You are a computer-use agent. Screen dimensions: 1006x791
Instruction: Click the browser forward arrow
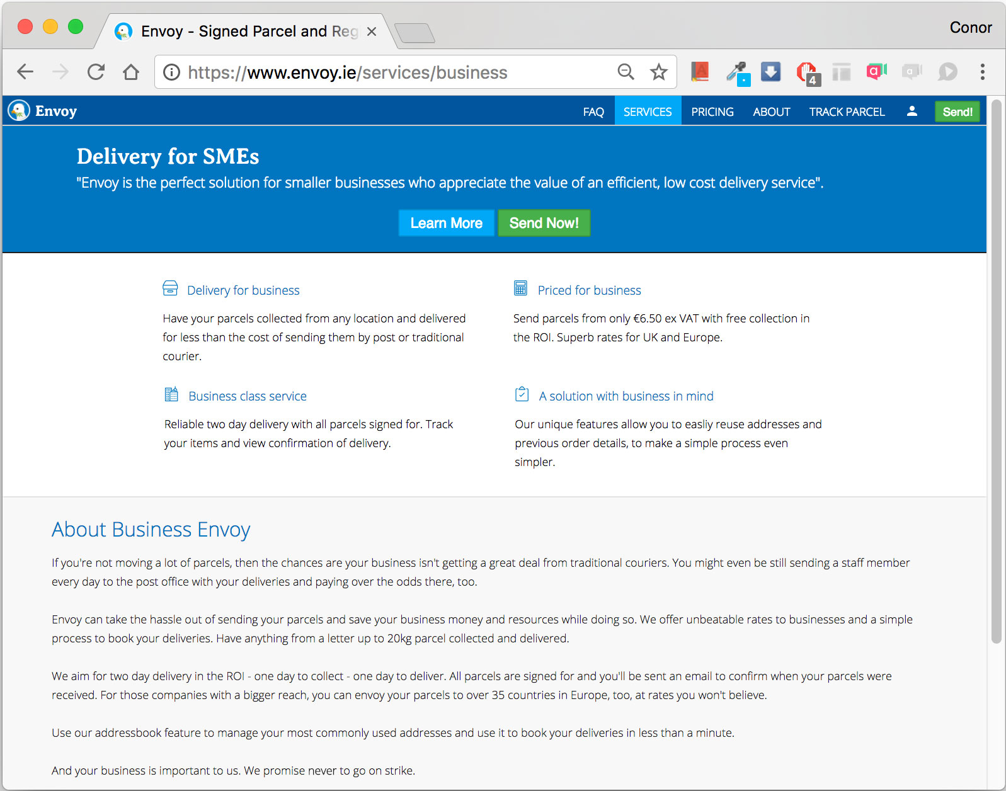pyautogui.click(x=60, y=72)
